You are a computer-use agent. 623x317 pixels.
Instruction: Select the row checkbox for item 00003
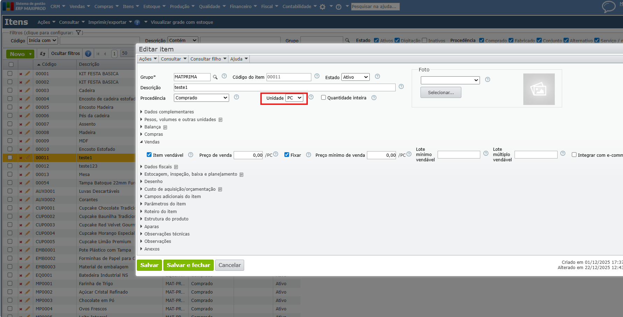click(x=10, y=90)
